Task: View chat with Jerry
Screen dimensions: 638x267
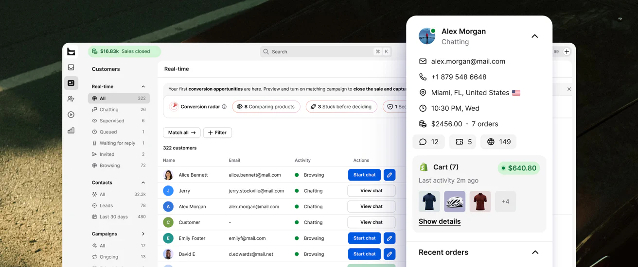Action: [372, 191]
